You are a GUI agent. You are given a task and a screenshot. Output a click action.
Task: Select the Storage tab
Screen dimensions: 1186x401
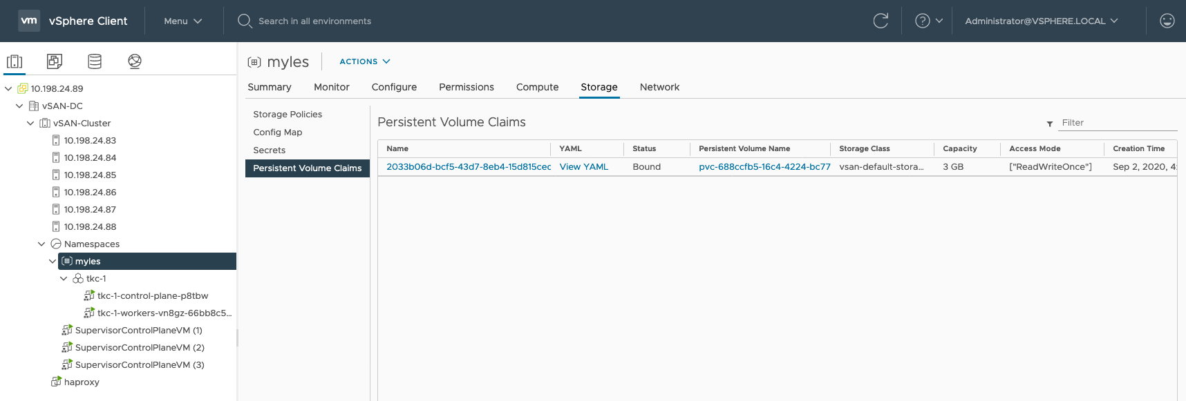pyautogui.click(x=599, y=87)
